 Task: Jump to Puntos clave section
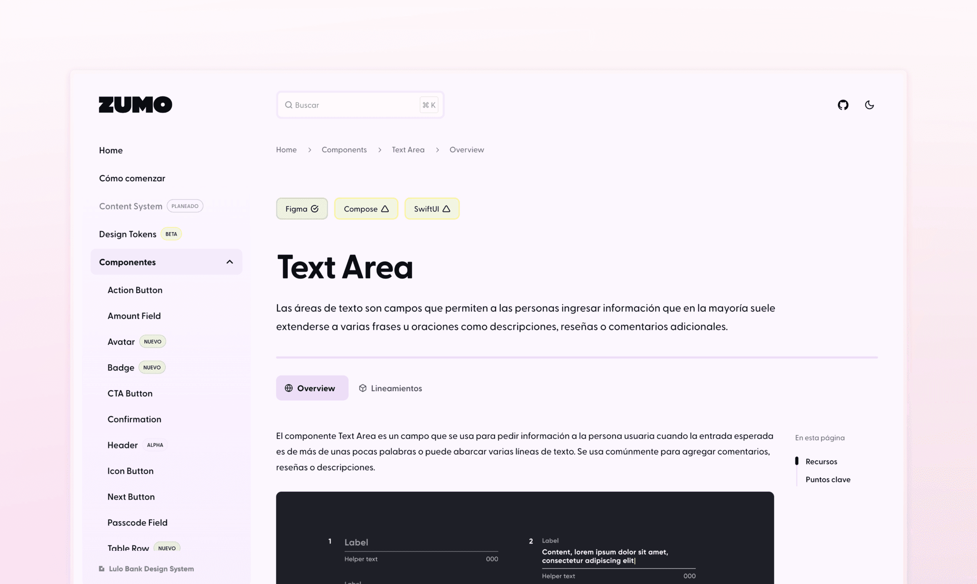(827, 479)
